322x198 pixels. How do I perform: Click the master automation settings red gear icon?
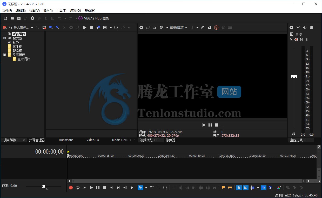296,39
